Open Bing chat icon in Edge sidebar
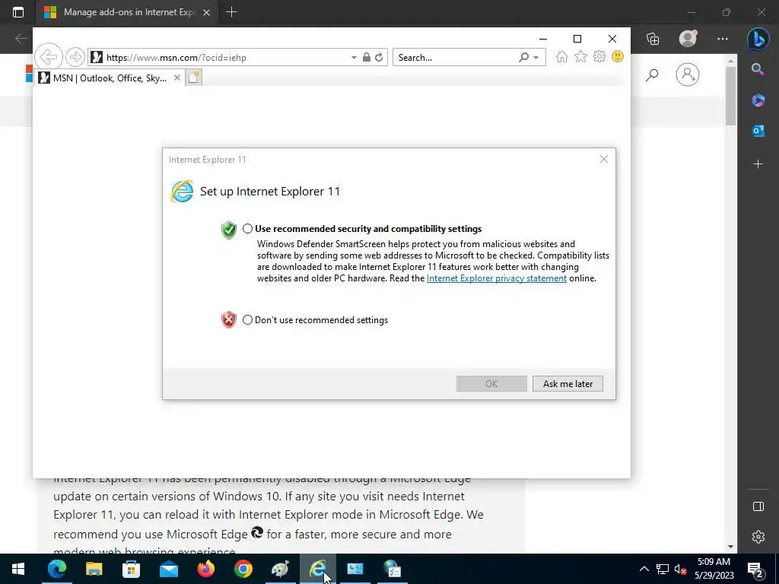This screenshot has width=779, height=584. pos(758,39)
